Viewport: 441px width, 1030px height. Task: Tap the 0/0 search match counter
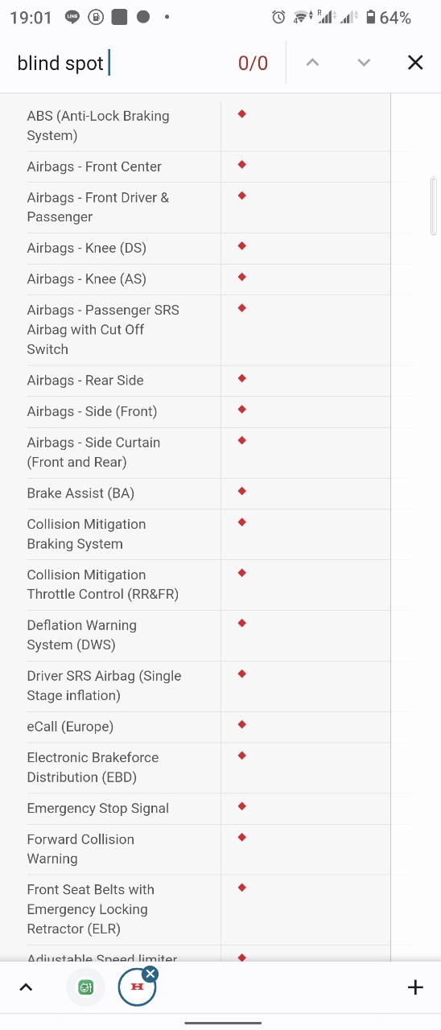pos(253,64)
